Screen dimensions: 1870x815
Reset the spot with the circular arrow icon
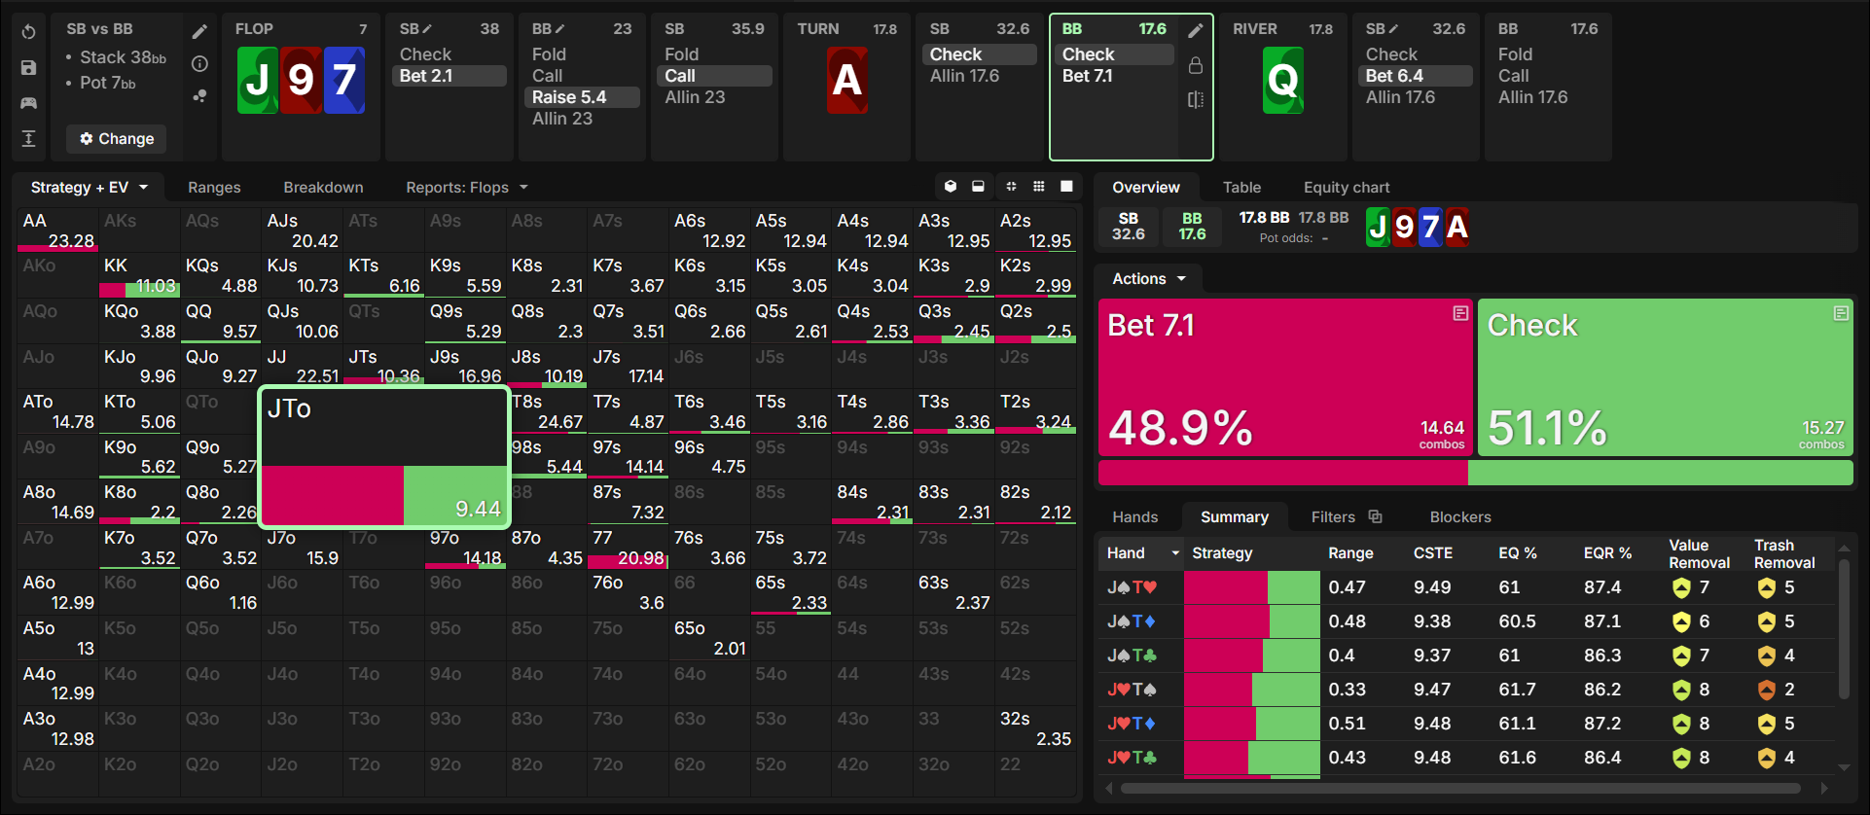pyautogui.click(x=29, y=32)
